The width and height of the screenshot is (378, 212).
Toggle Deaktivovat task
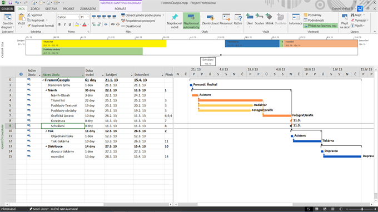click(x=131, y=26)
